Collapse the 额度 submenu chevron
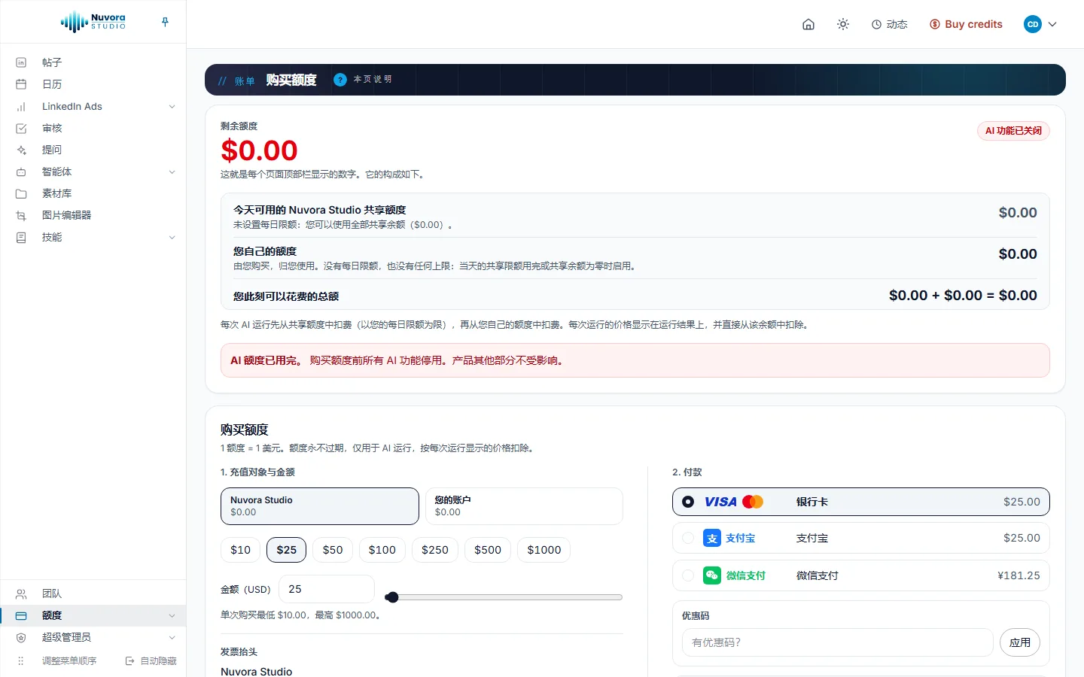 click(172, 616)
